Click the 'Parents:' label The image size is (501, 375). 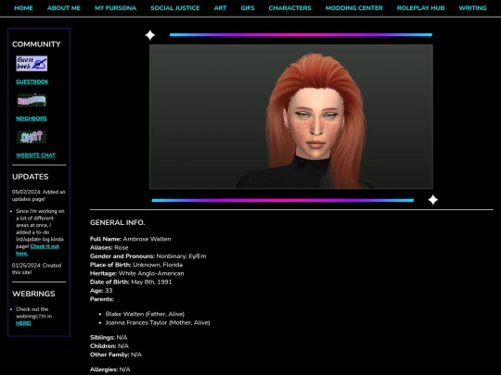click(x=102, y=299)
